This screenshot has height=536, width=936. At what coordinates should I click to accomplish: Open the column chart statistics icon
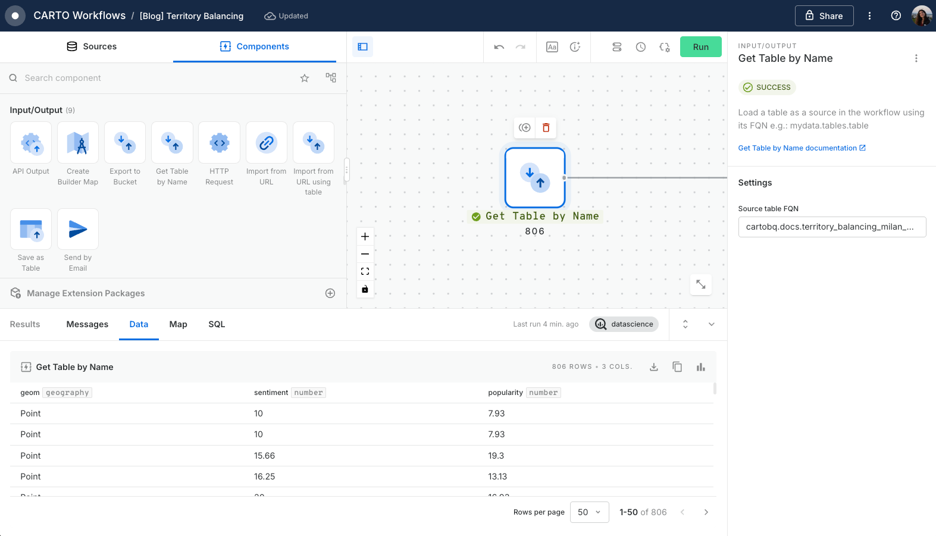[x=700, y=367]
